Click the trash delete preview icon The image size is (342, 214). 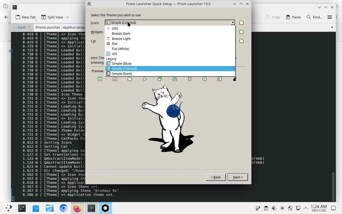click(190, 79)
